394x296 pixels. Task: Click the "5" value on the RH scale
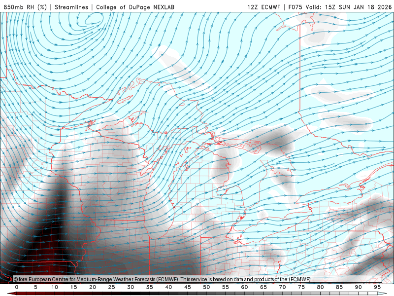pyautogui.click(x=35, y=287)
